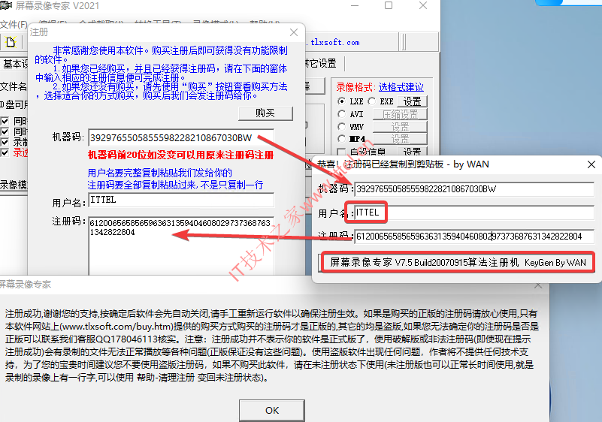Select the WMV format radio button
The image size is (602, 422).
tap(341, 126)
